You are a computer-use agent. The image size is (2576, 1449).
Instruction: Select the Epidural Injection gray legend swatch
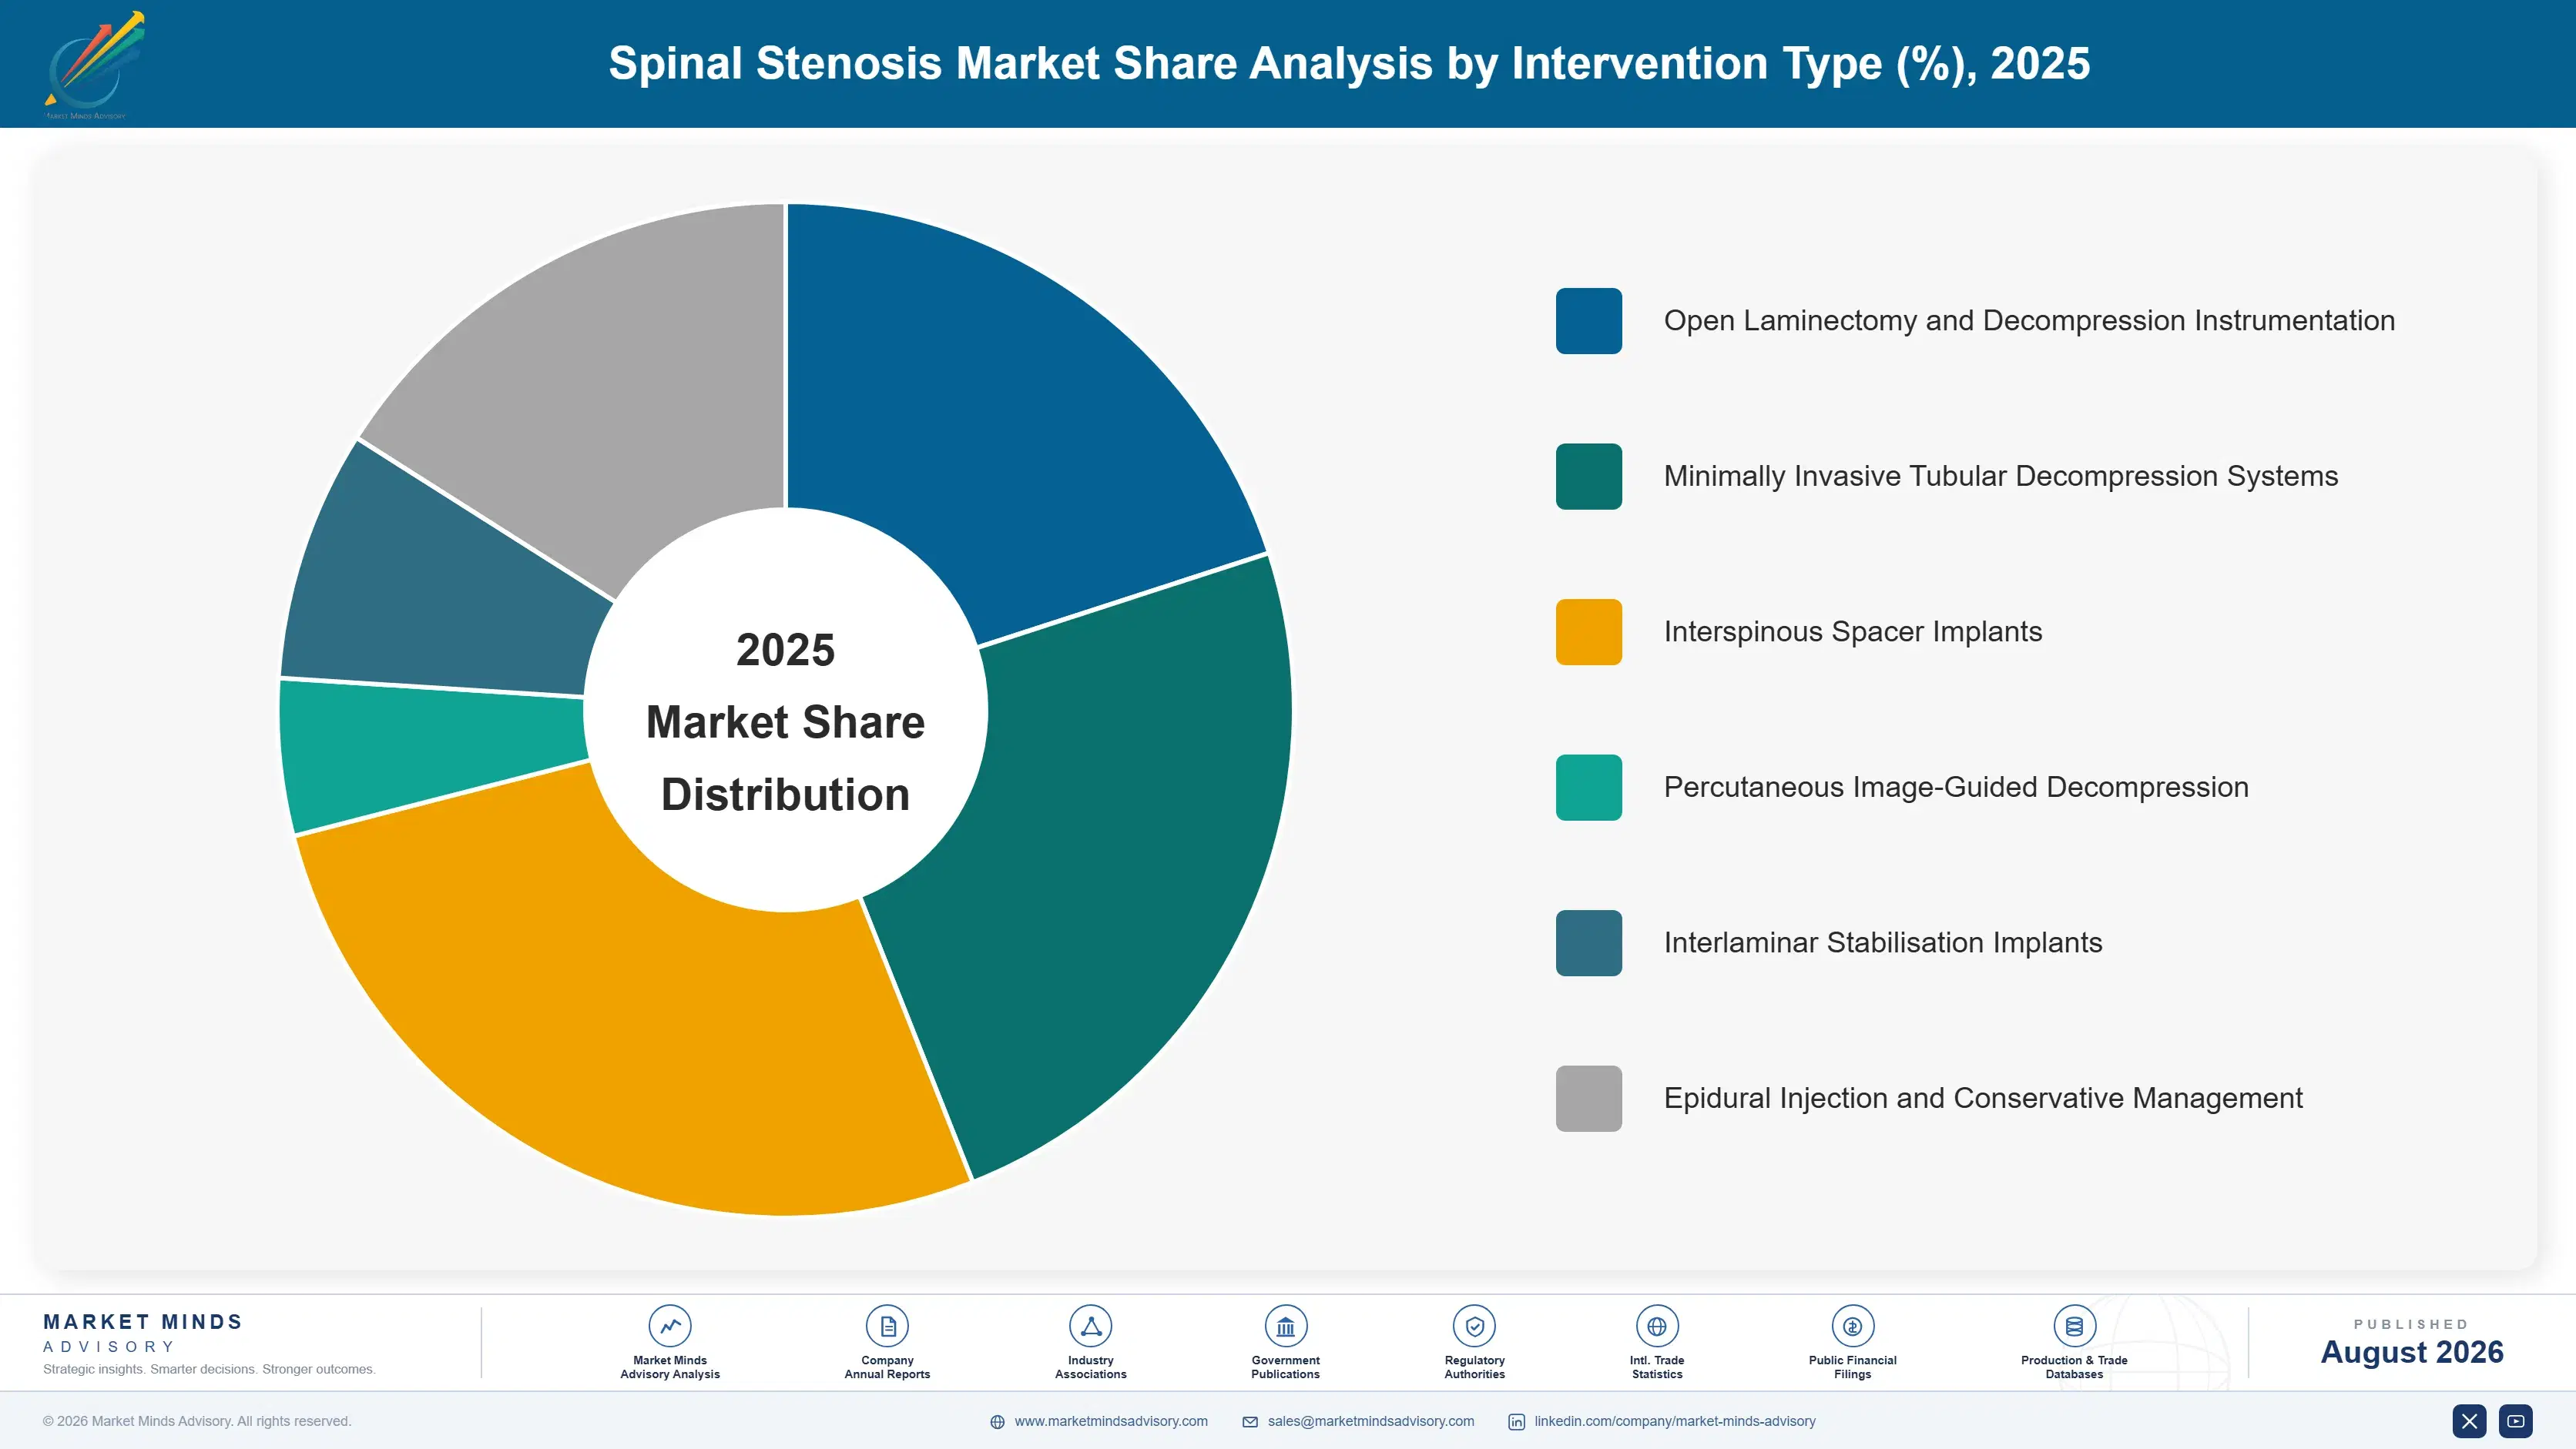tap(1588, 1098)
